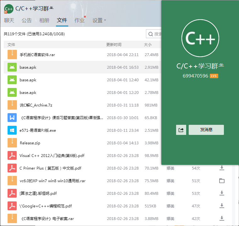Click the LV5 group level badge
This screenshot has width=239, height=226.
point(214,76)
